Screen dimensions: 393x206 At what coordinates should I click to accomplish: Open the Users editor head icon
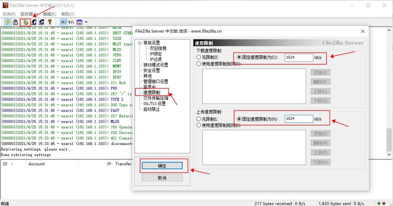(x=34, y=22)
